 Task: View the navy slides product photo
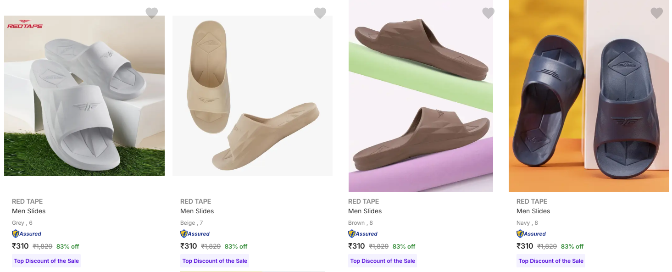589,96
